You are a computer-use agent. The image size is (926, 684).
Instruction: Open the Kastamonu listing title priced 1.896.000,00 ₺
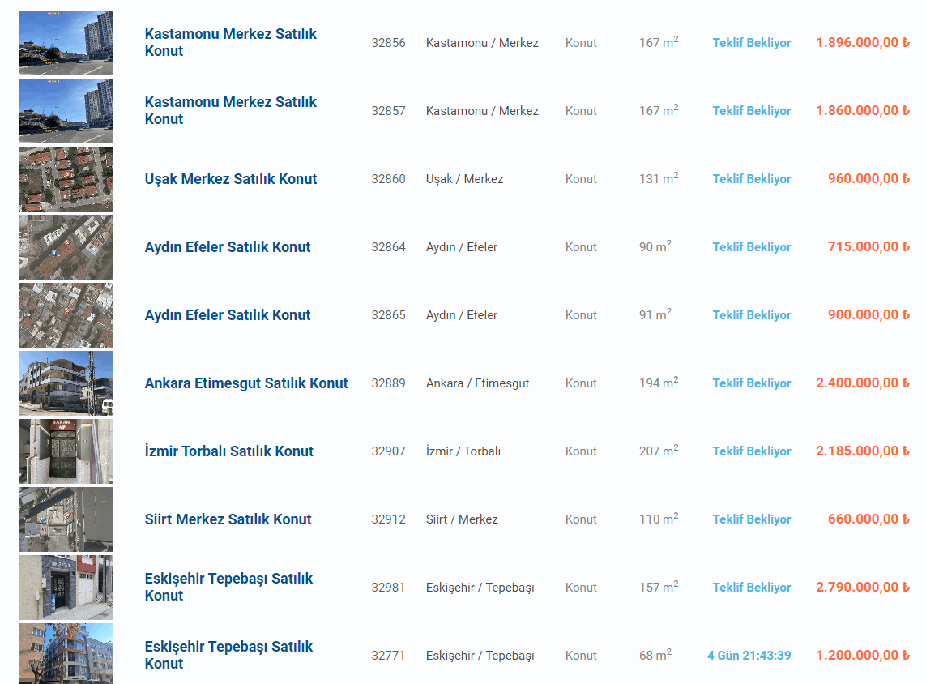[230, 42]
